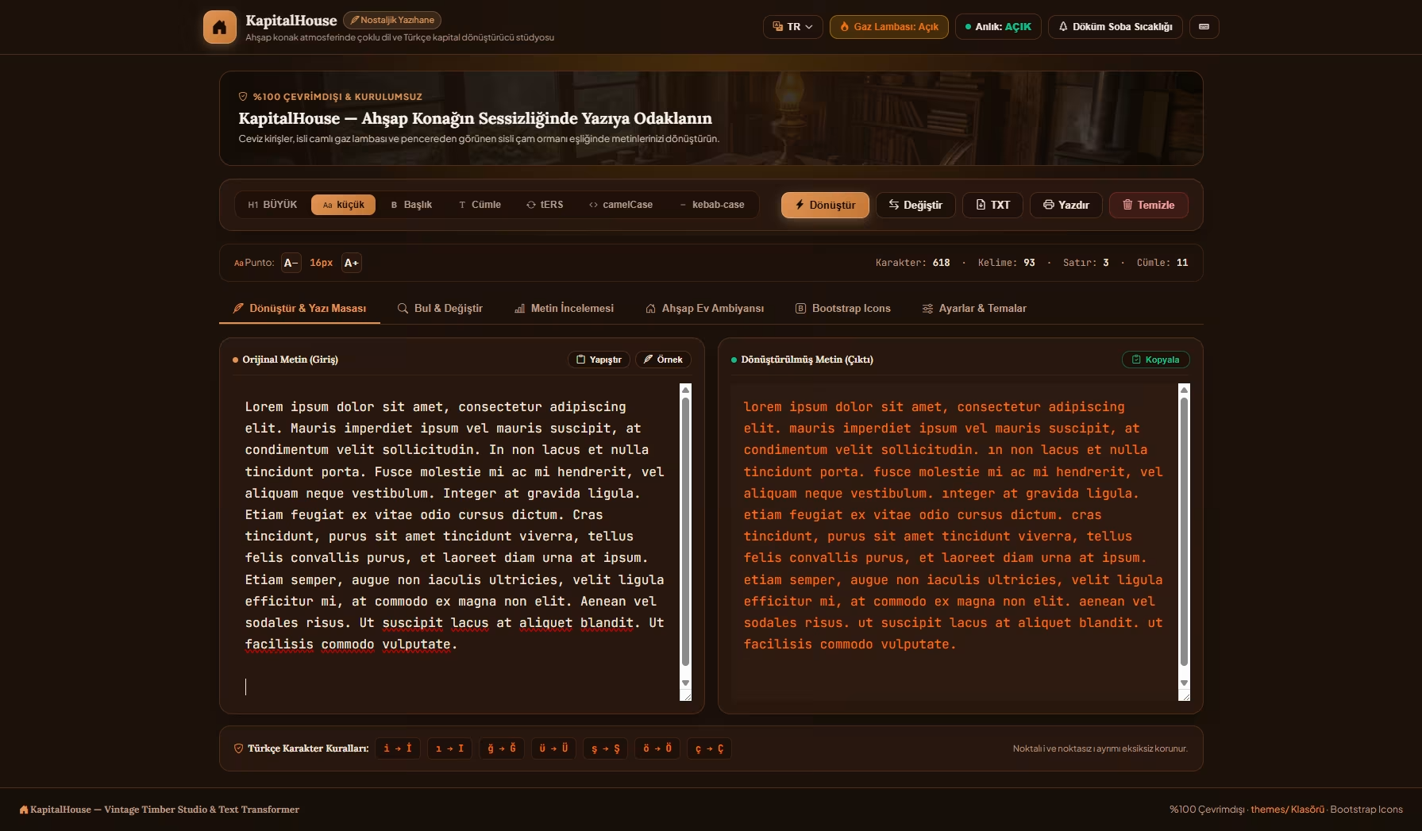The width and height of the screenshot is (1422, 831).
Task: Toggle Anlık: AÇIK live conversion
Action: click(998, 27)
